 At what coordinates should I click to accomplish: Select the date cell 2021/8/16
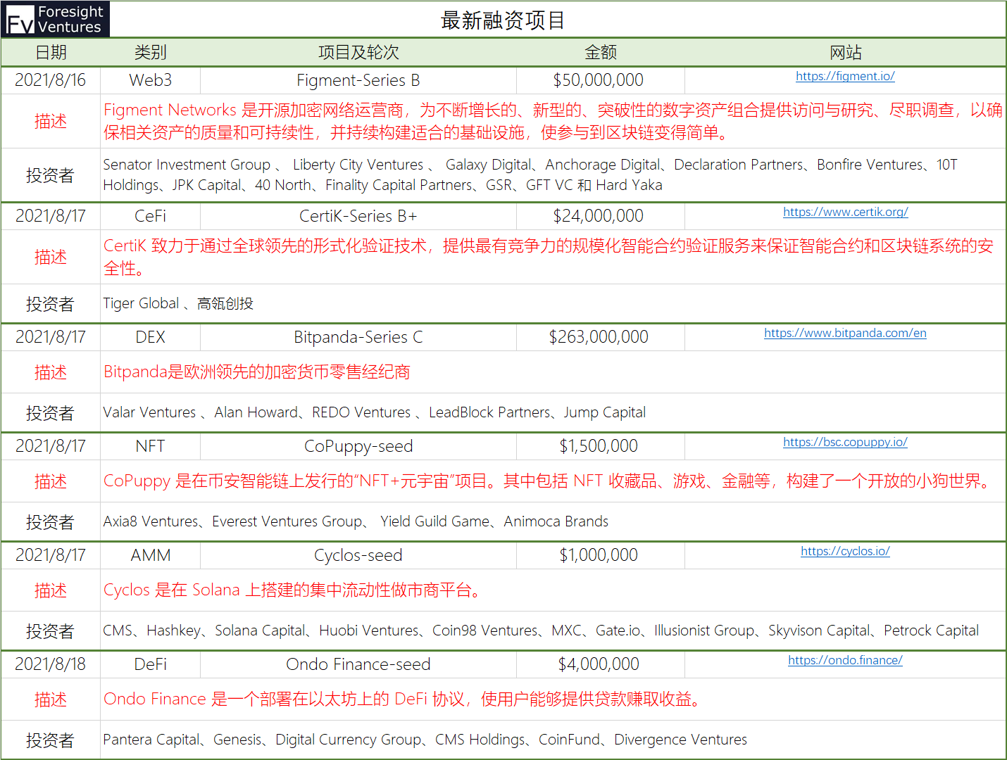tap(51, 80)
